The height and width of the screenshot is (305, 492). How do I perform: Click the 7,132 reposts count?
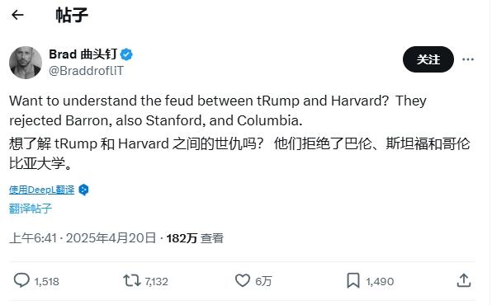157,281
